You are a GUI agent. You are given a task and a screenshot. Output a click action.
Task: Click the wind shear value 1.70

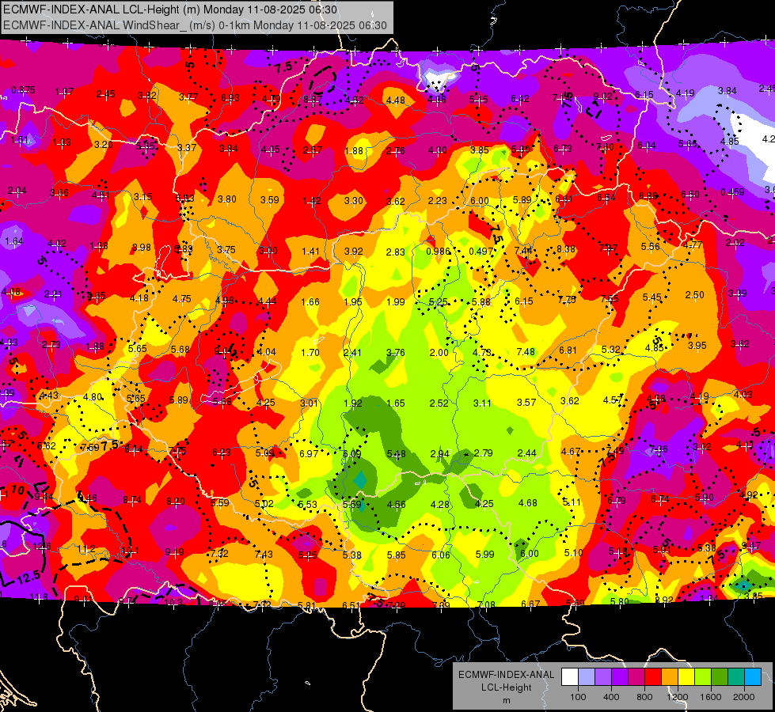tap(310, 353)
